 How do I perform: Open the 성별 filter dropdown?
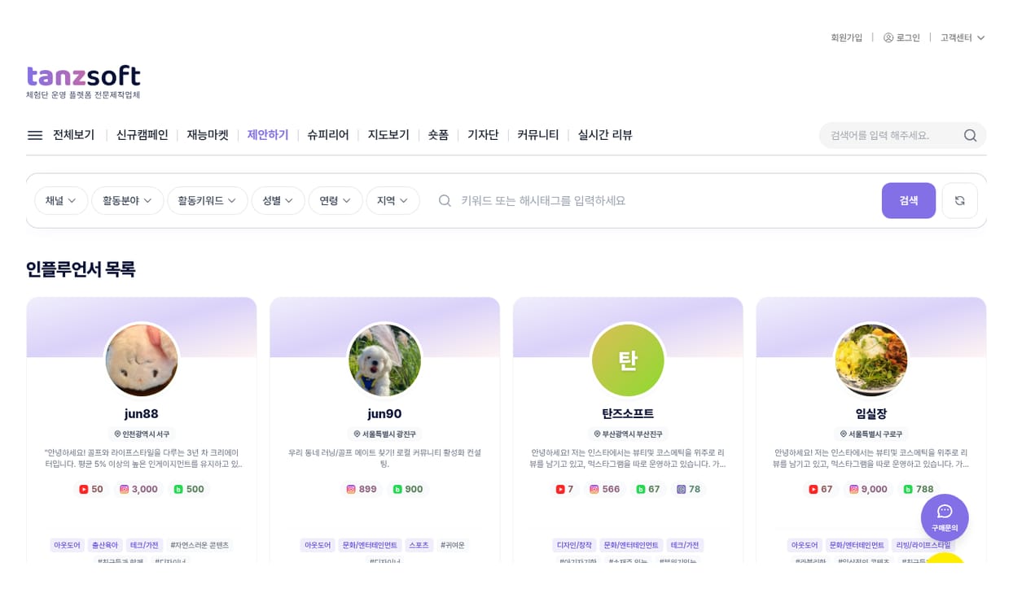point(278,200)
